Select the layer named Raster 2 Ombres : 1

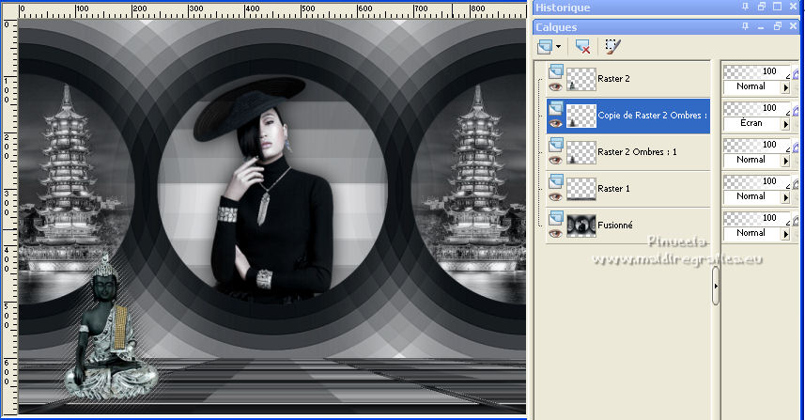637,152
